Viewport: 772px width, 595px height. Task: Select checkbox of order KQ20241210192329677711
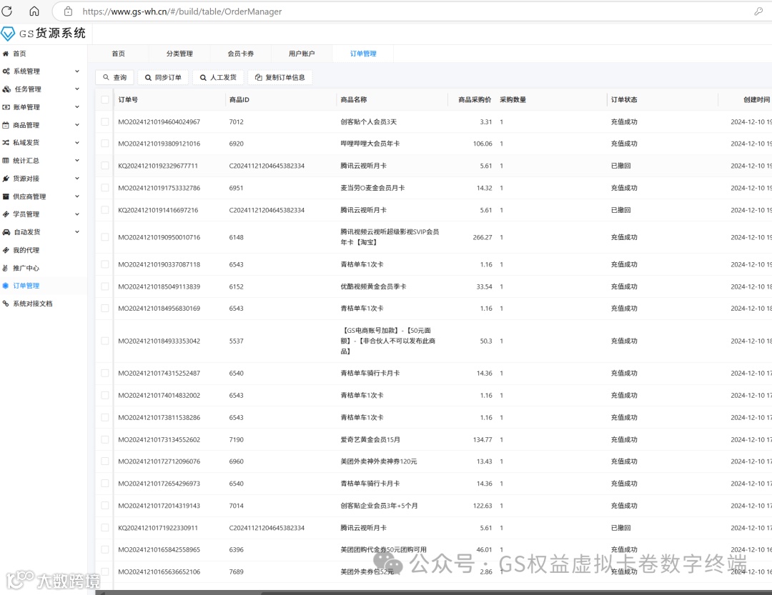pyautogui.click(x=105, y=166)
